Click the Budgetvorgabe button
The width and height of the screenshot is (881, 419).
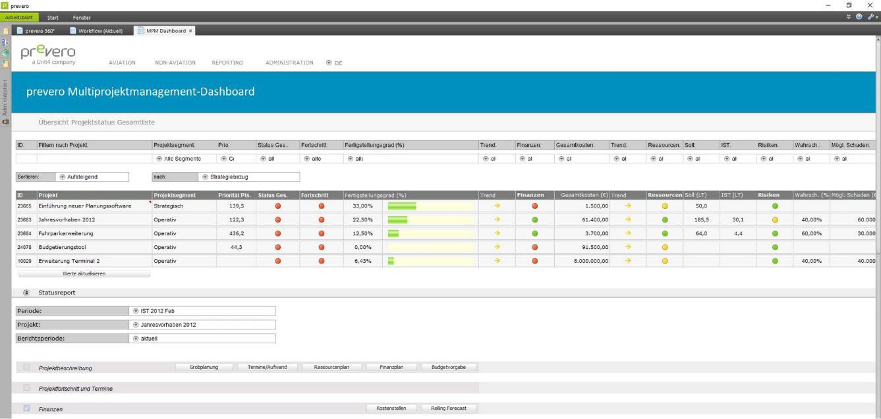click(449, 367)
